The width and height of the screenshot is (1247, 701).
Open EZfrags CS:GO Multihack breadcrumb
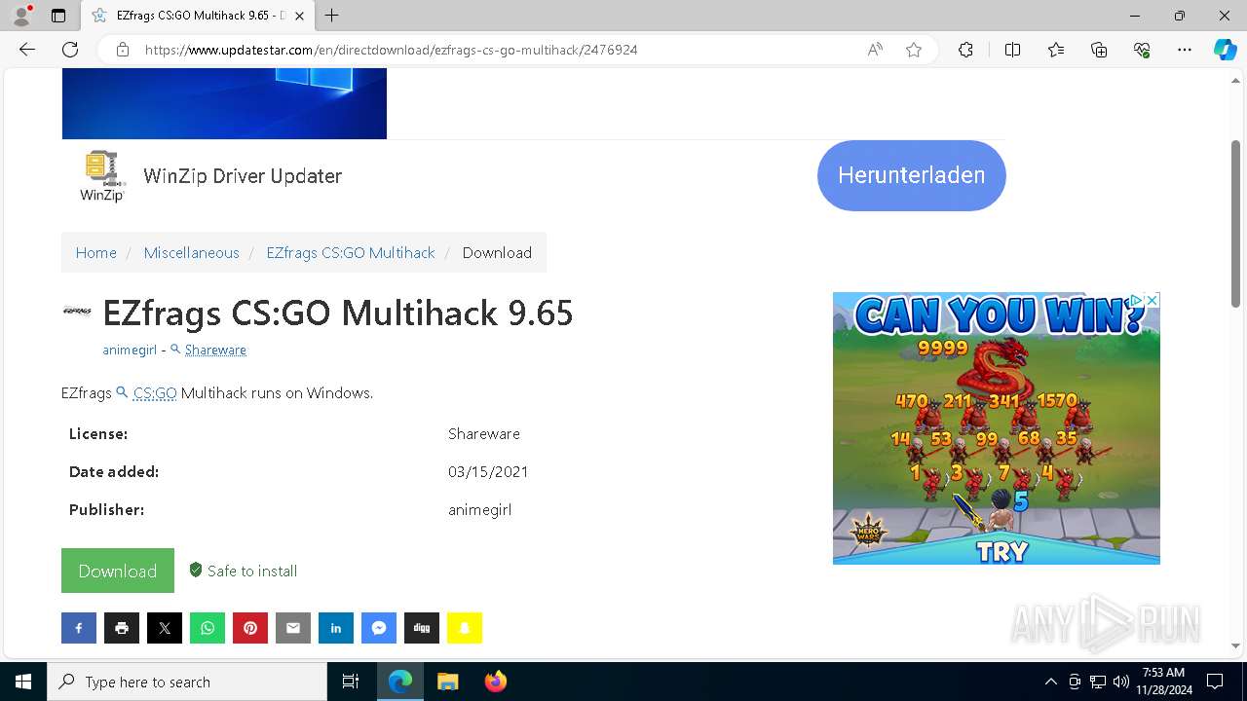click(x=351, y=252)
